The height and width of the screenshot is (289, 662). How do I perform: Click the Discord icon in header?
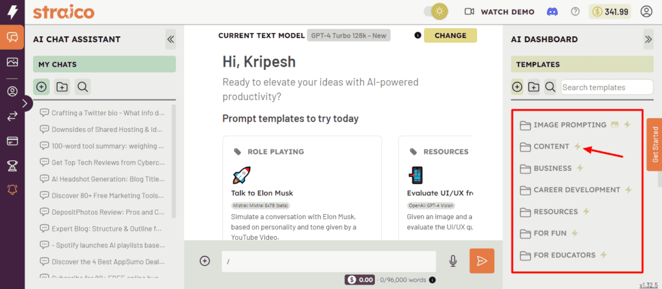551,12
